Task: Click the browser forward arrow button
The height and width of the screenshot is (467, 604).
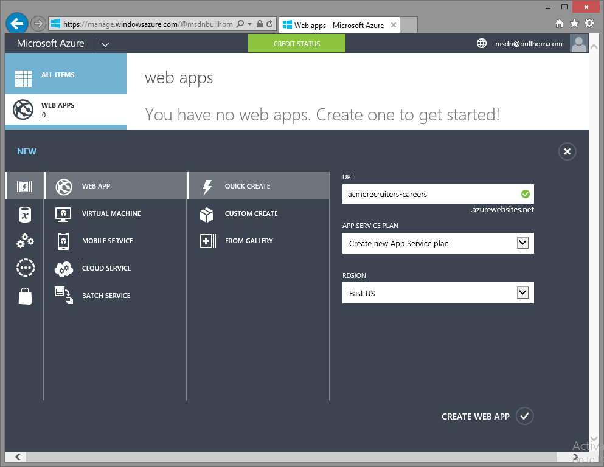Action: point(38,24)
